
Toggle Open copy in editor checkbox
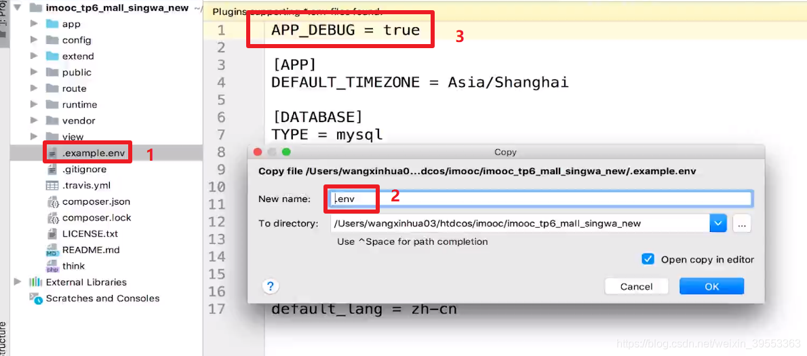point(648,259)
